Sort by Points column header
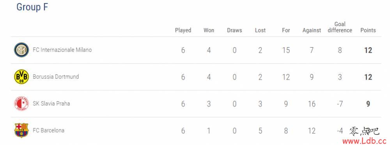Screen dimensions: 390x145 [x=368, y=30]
